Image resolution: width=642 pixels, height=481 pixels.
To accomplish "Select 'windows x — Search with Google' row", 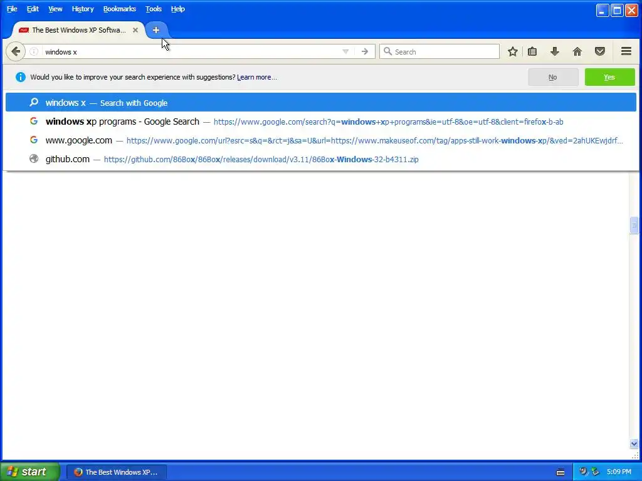I will (321, 103).
